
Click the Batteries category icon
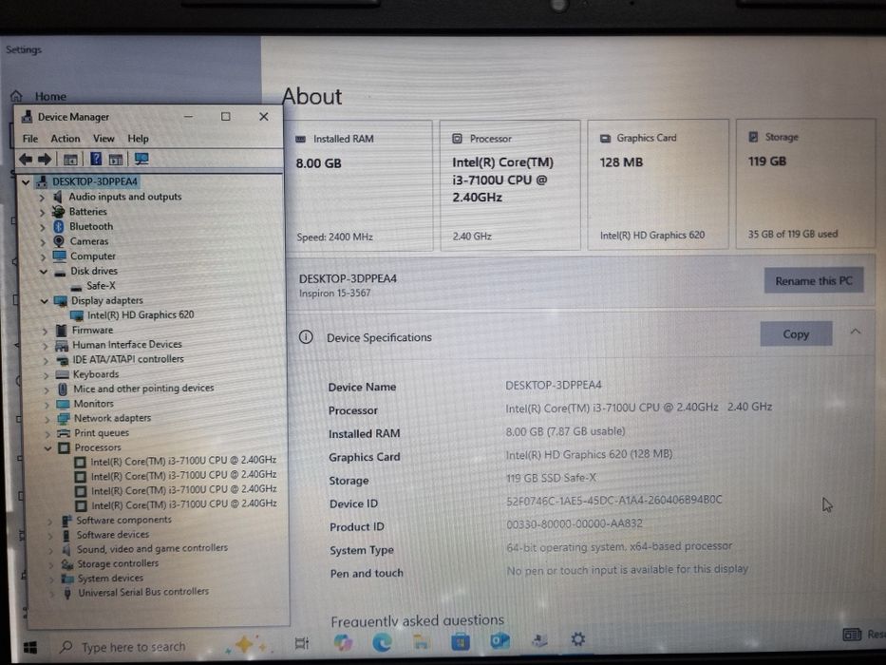(58, 212)
